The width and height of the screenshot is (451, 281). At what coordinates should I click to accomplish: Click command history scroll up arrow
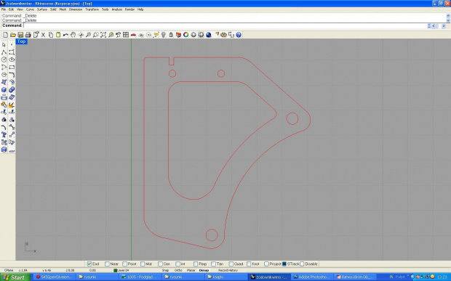[x=448, y=16]
